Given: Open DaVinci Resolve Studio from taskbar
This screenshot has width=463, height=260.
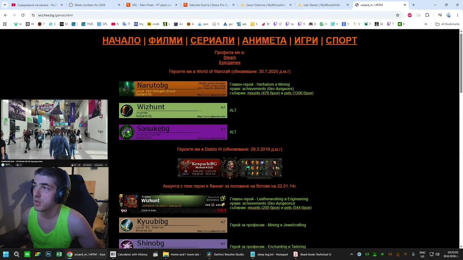Looking at the screenshot, I should point(226,254).
